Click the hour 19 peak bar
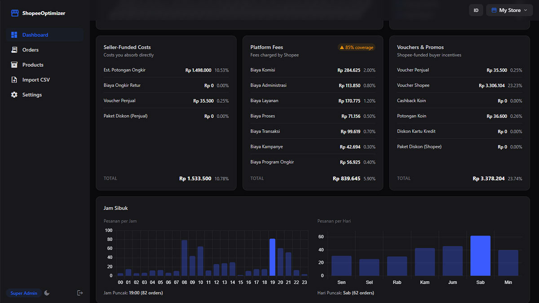Image resolution: width=539 pixels, height=303 pixels. tap(272, 257)
